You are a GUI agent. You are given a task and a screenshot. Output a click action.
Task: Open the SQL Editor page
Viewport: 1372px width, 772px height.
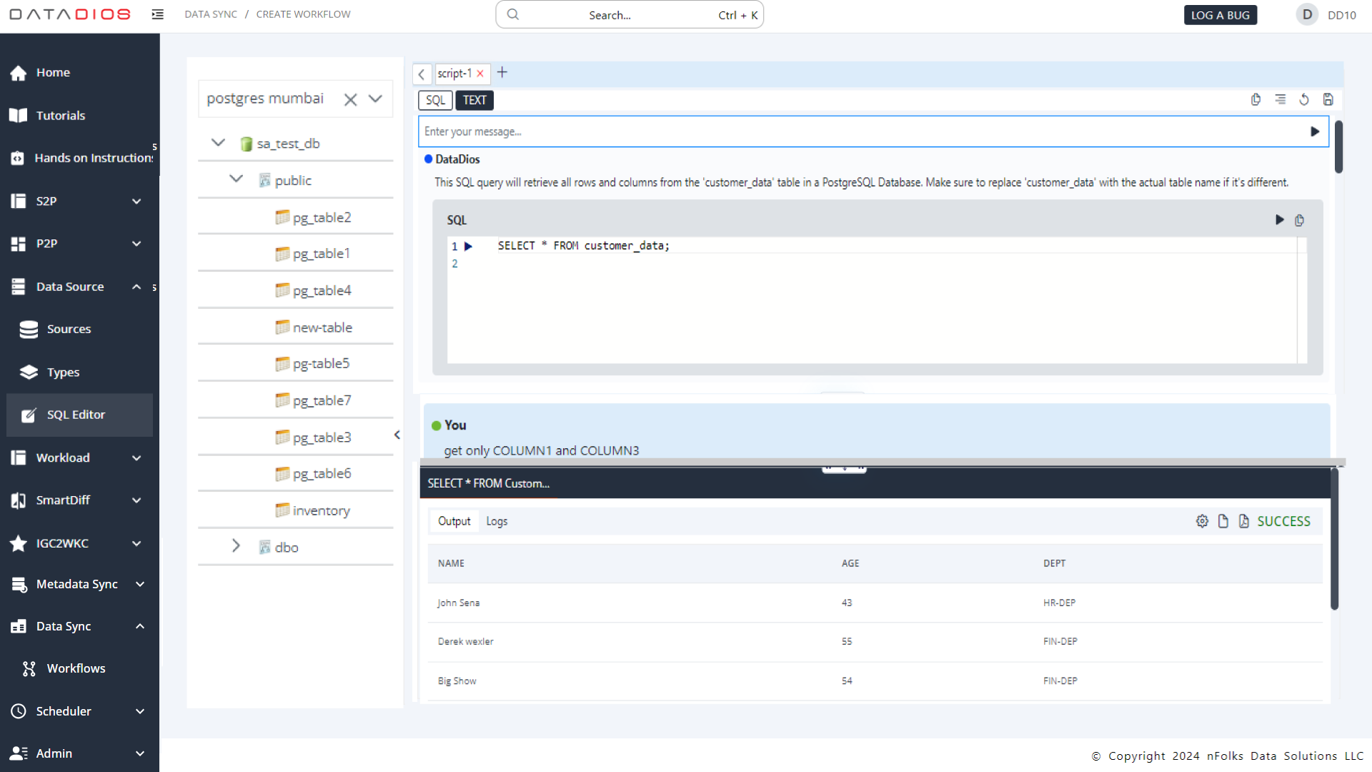[x=80, y=415]
